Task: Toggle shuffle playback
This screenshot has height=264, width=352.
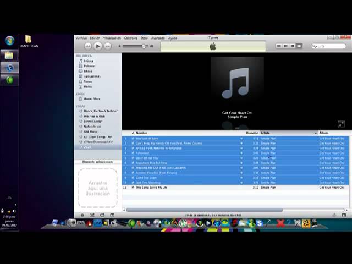Action: coord(92,215)
